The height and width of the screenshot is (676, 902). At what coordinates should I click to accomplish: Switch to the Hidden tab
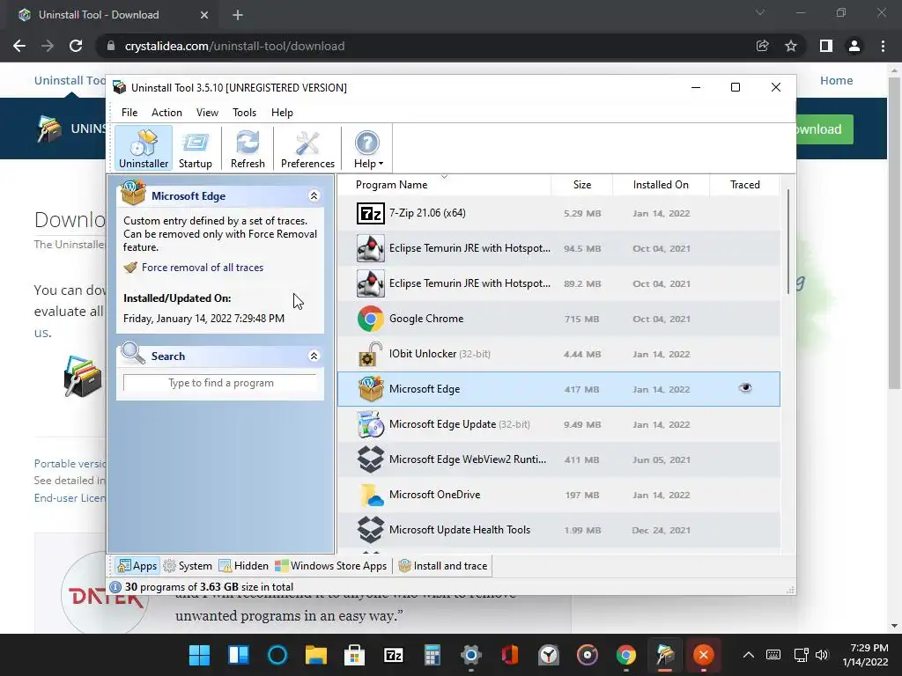click(x=244, y=566)
